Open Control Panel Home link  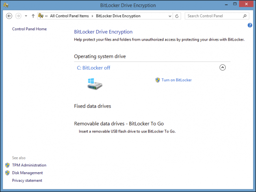click(30, 29)
